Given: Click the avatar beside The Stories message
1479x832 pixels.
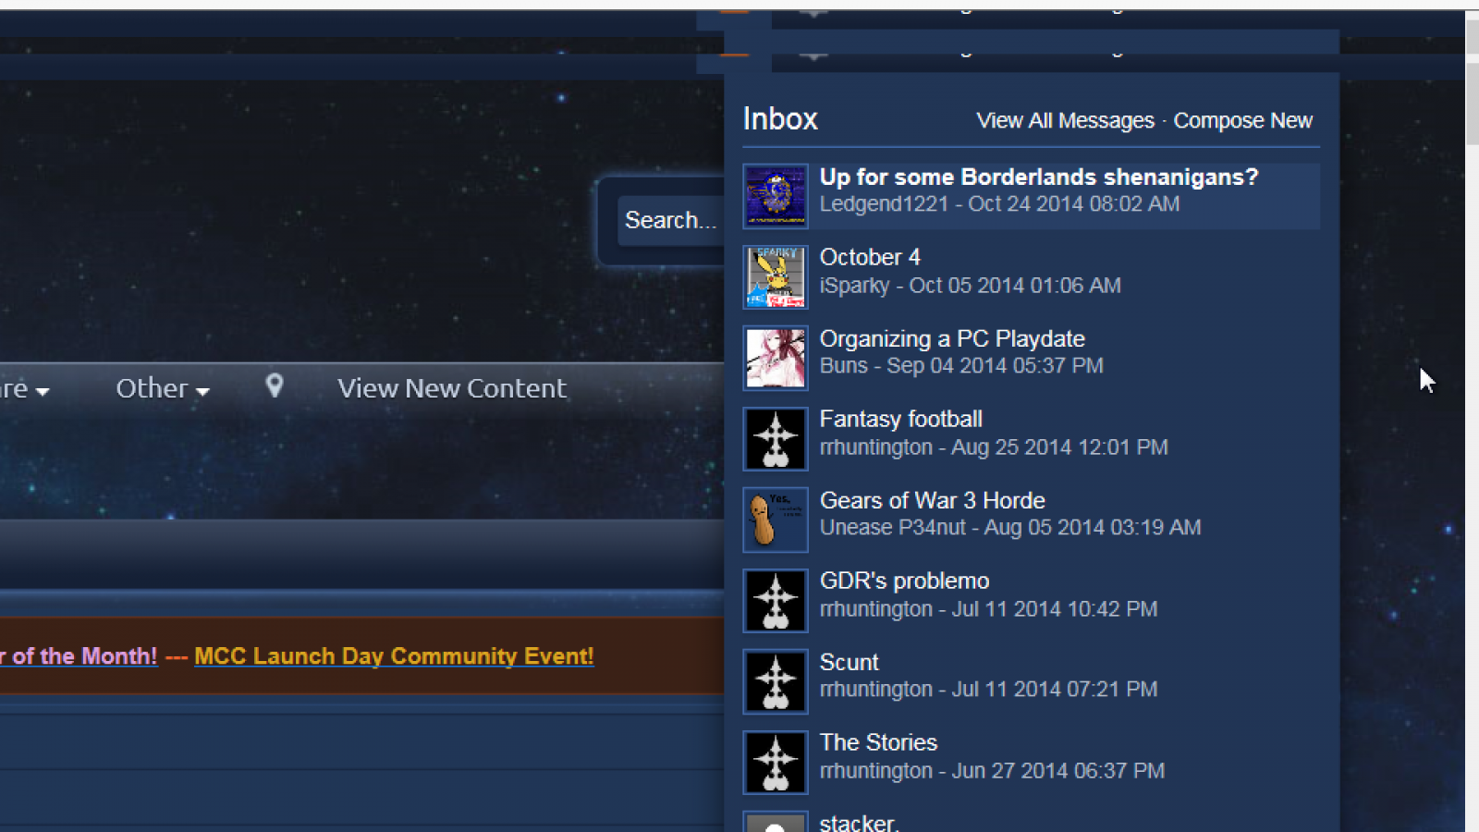Looking at the screenshot, I should [x=776, y=762].
